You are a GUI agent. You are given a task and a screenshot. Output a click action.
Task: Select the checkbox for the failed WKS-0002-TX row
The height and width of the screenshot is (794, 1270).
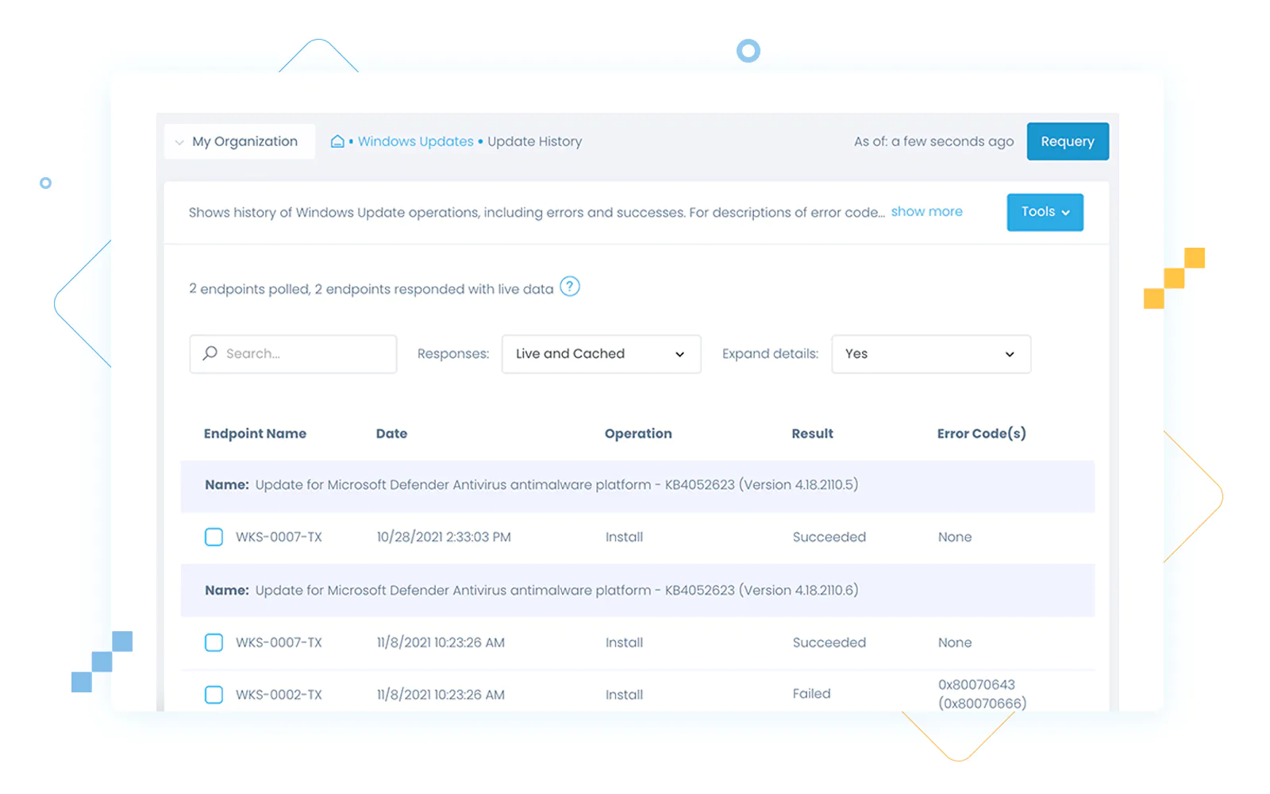click(214, 694)
